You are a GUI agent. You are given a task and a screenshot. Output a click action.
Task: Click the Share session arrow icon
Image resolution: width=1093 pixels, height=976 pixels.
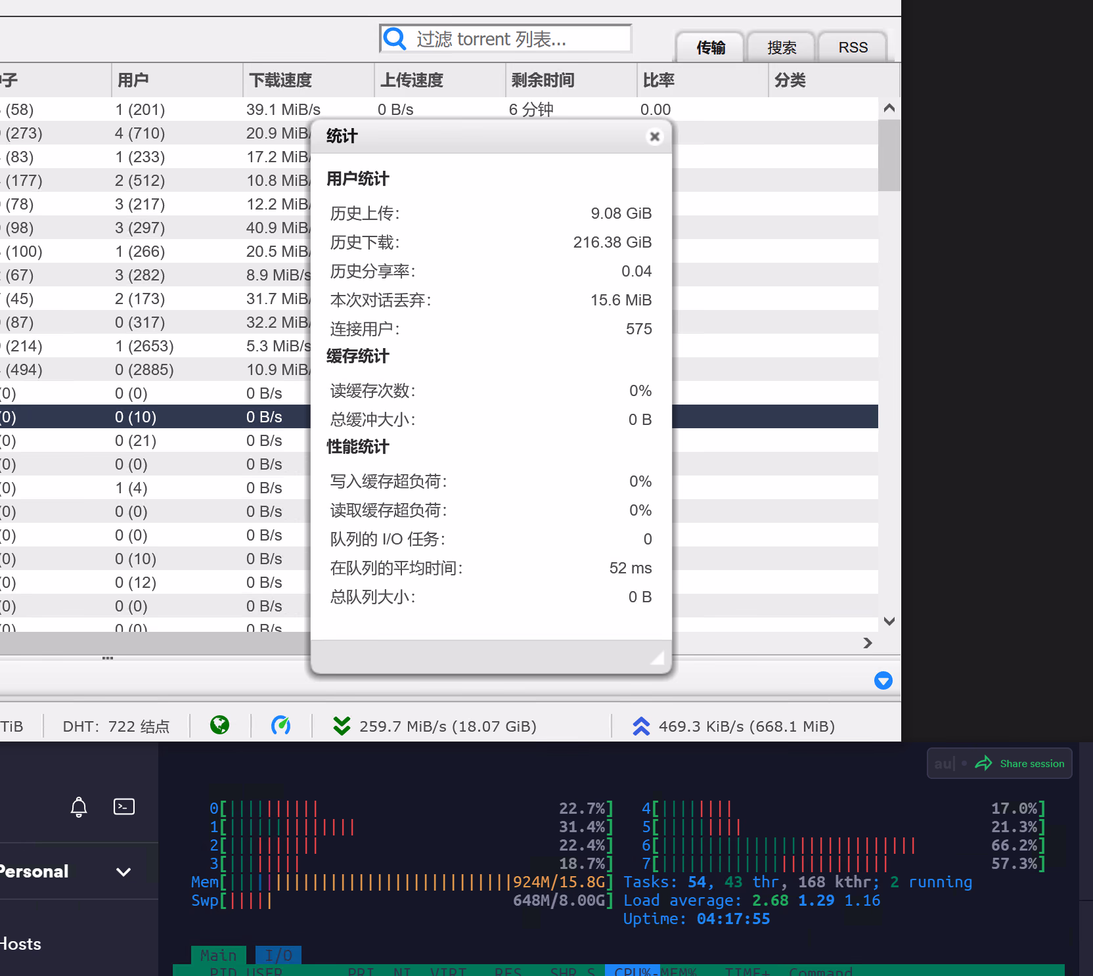click(983, 763)
